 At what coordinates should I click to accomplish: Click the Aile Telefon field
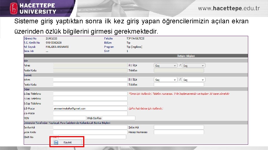point(179,70)
